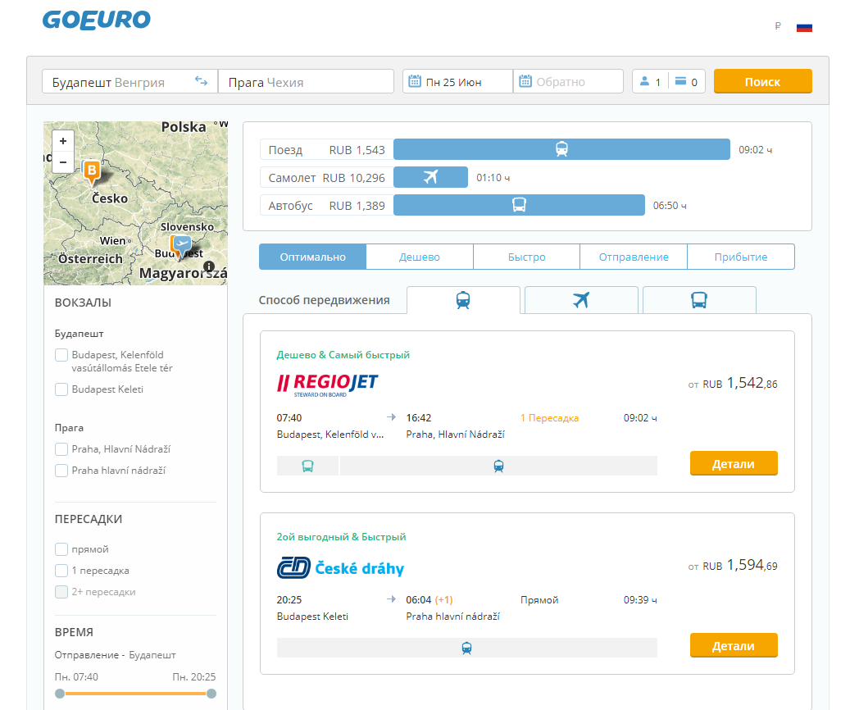Click the destination field Прага Чехия
This screenshot has width=859, height=710.
(x=306, y=82)
